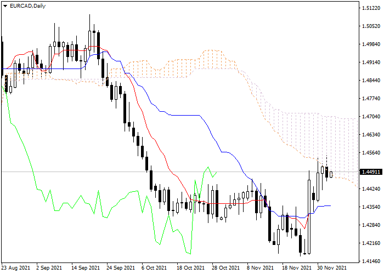Screen dimensions: 384x274
Task: Click price level 1.47740 on scale
Action: click(x=371, y=99)
